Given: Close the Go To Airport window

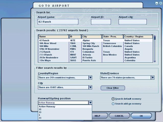Looking at the screenshot, I should (160, 3).
